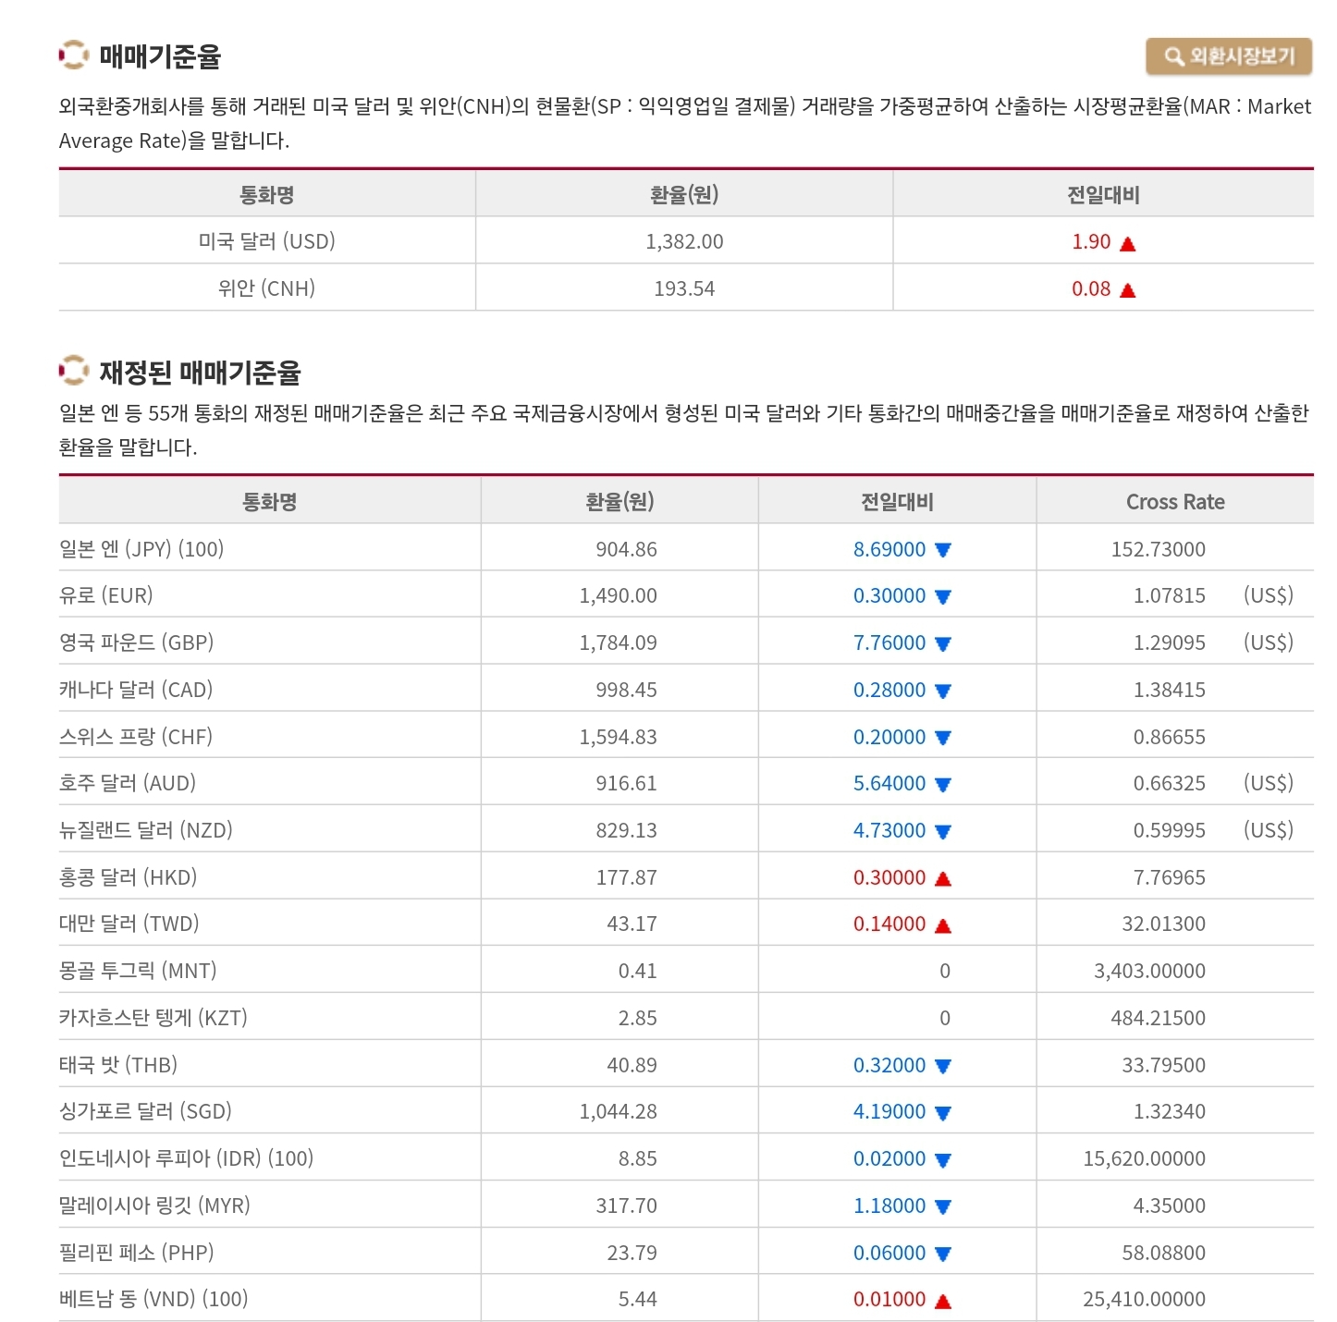Click the blue down arrow beside 8.69000
This screenshot has height=1322, width=1337.
[x=943, y=550]
